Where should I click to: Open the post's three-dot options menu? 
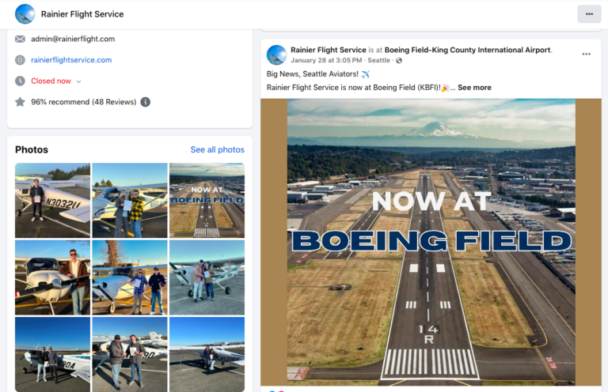click(x=586, y=55)
